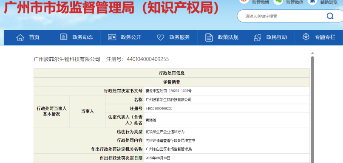Click the Weibo icon for 监管微博
The height and width of the screenshot is (163, 343).
pyautogui.click(x=244, y=1)
